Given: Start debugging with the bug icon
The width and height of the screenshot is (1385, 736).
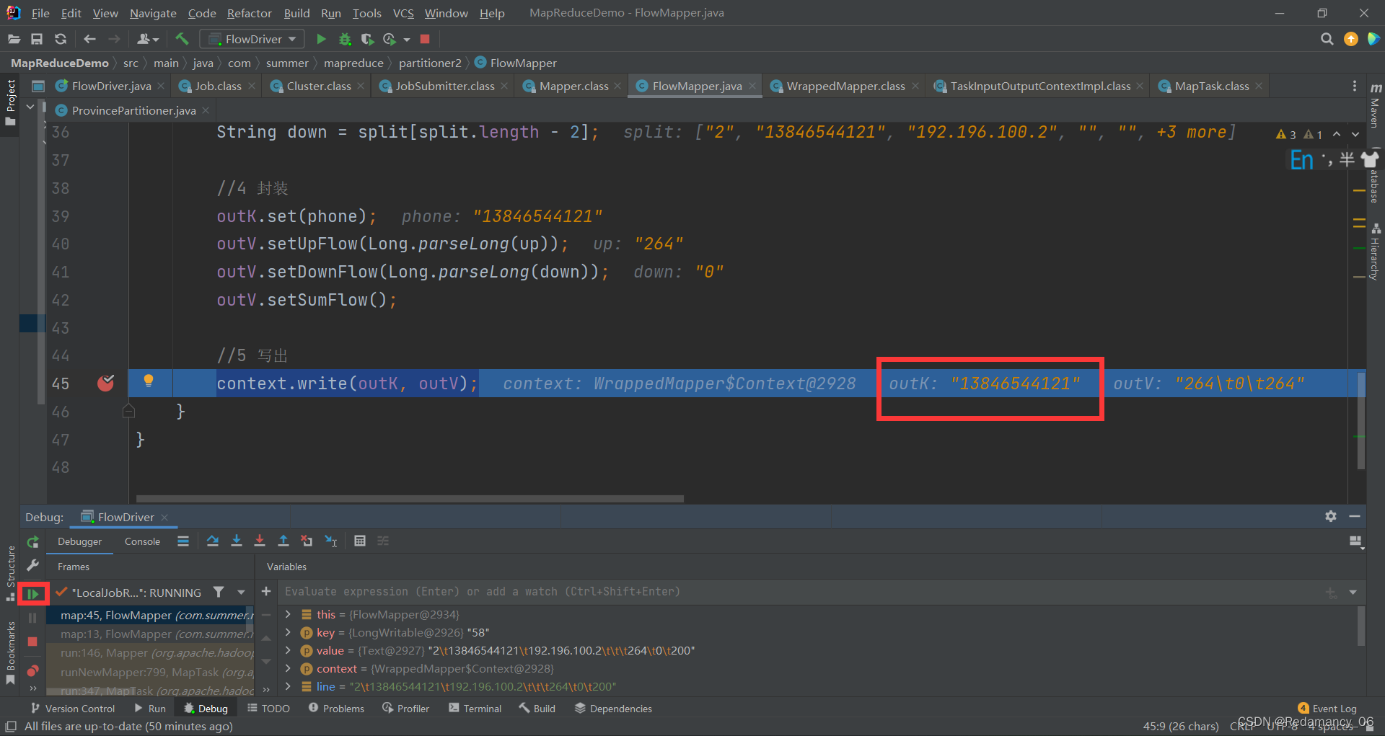Looking at the screenshot, I should (345, 39).
